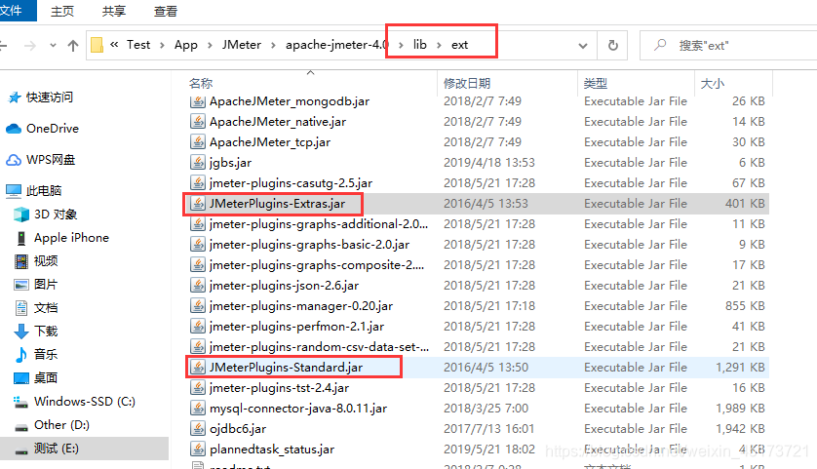Sort files by 类型 column
This screenshot has height=469, width=817.
click(x=596, y=84)
